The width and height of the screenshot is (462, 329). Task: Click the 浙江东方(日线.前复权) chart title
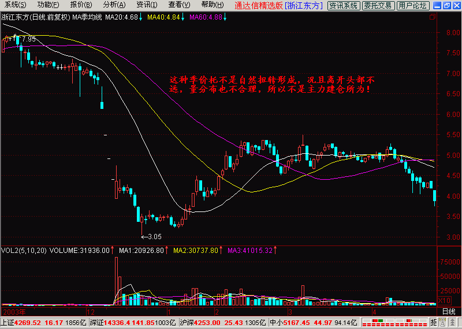(x=35, y=17)
